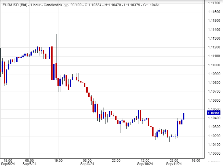The height and width of the screenshot is (166, 223).
Task: Click the 16:00 time axis label
Action: tap(196, 160)
